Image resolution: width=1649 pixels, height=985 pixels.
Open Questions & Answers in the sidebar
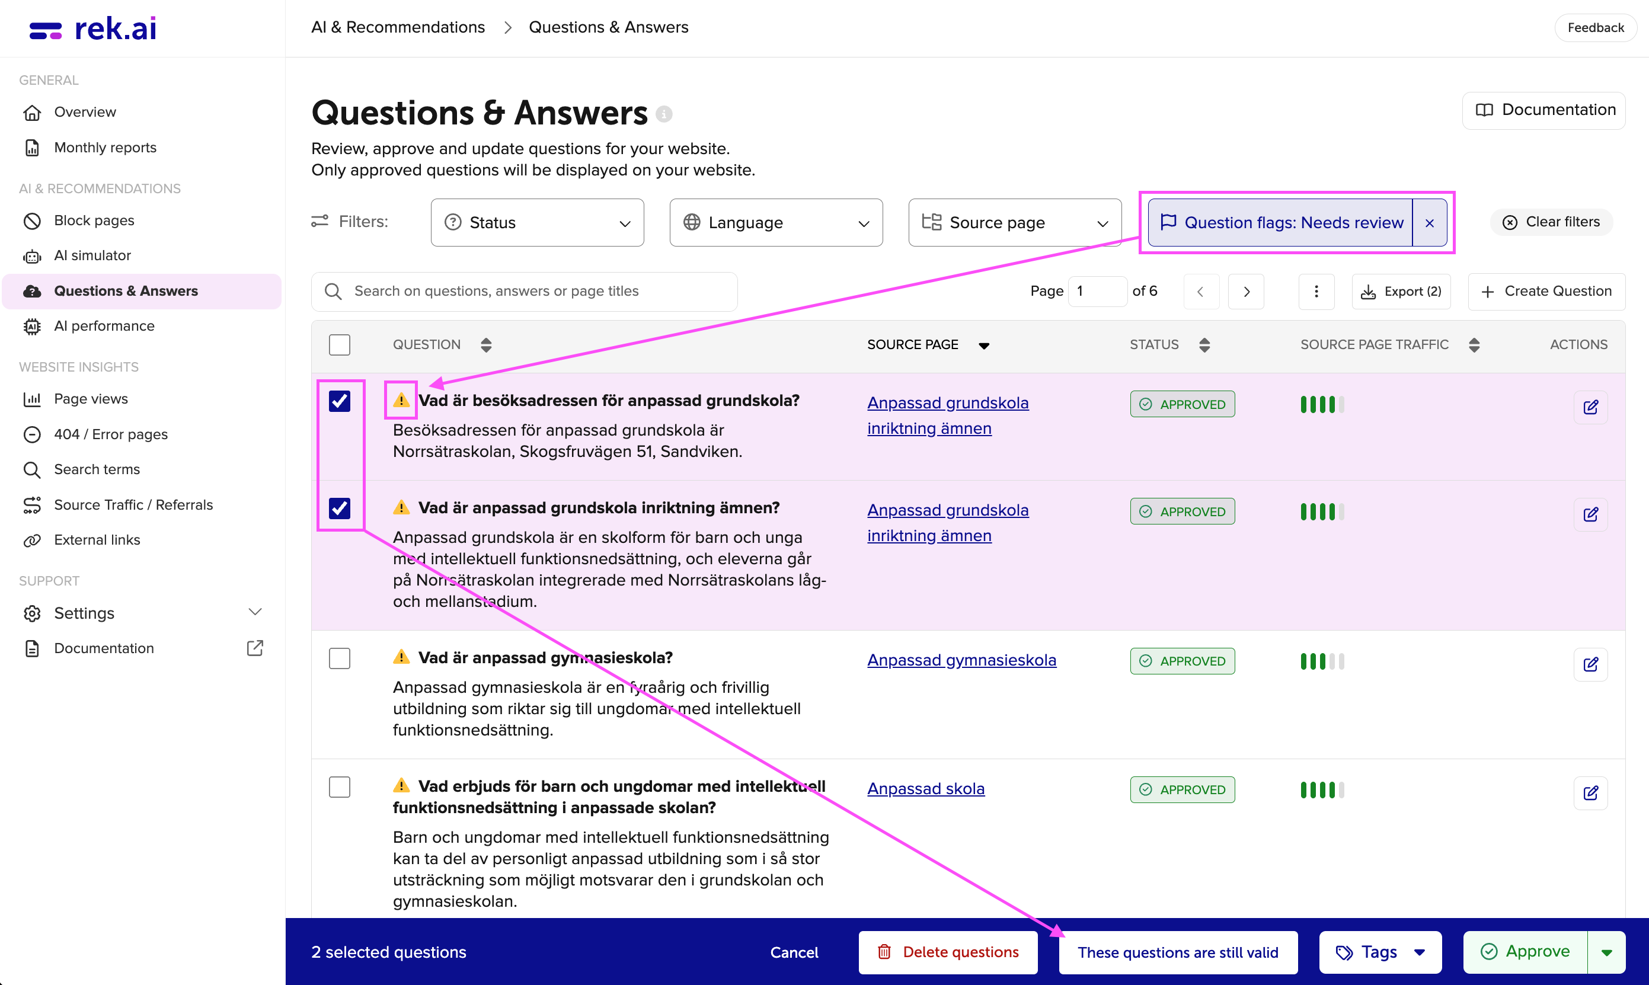coord(126,291)
